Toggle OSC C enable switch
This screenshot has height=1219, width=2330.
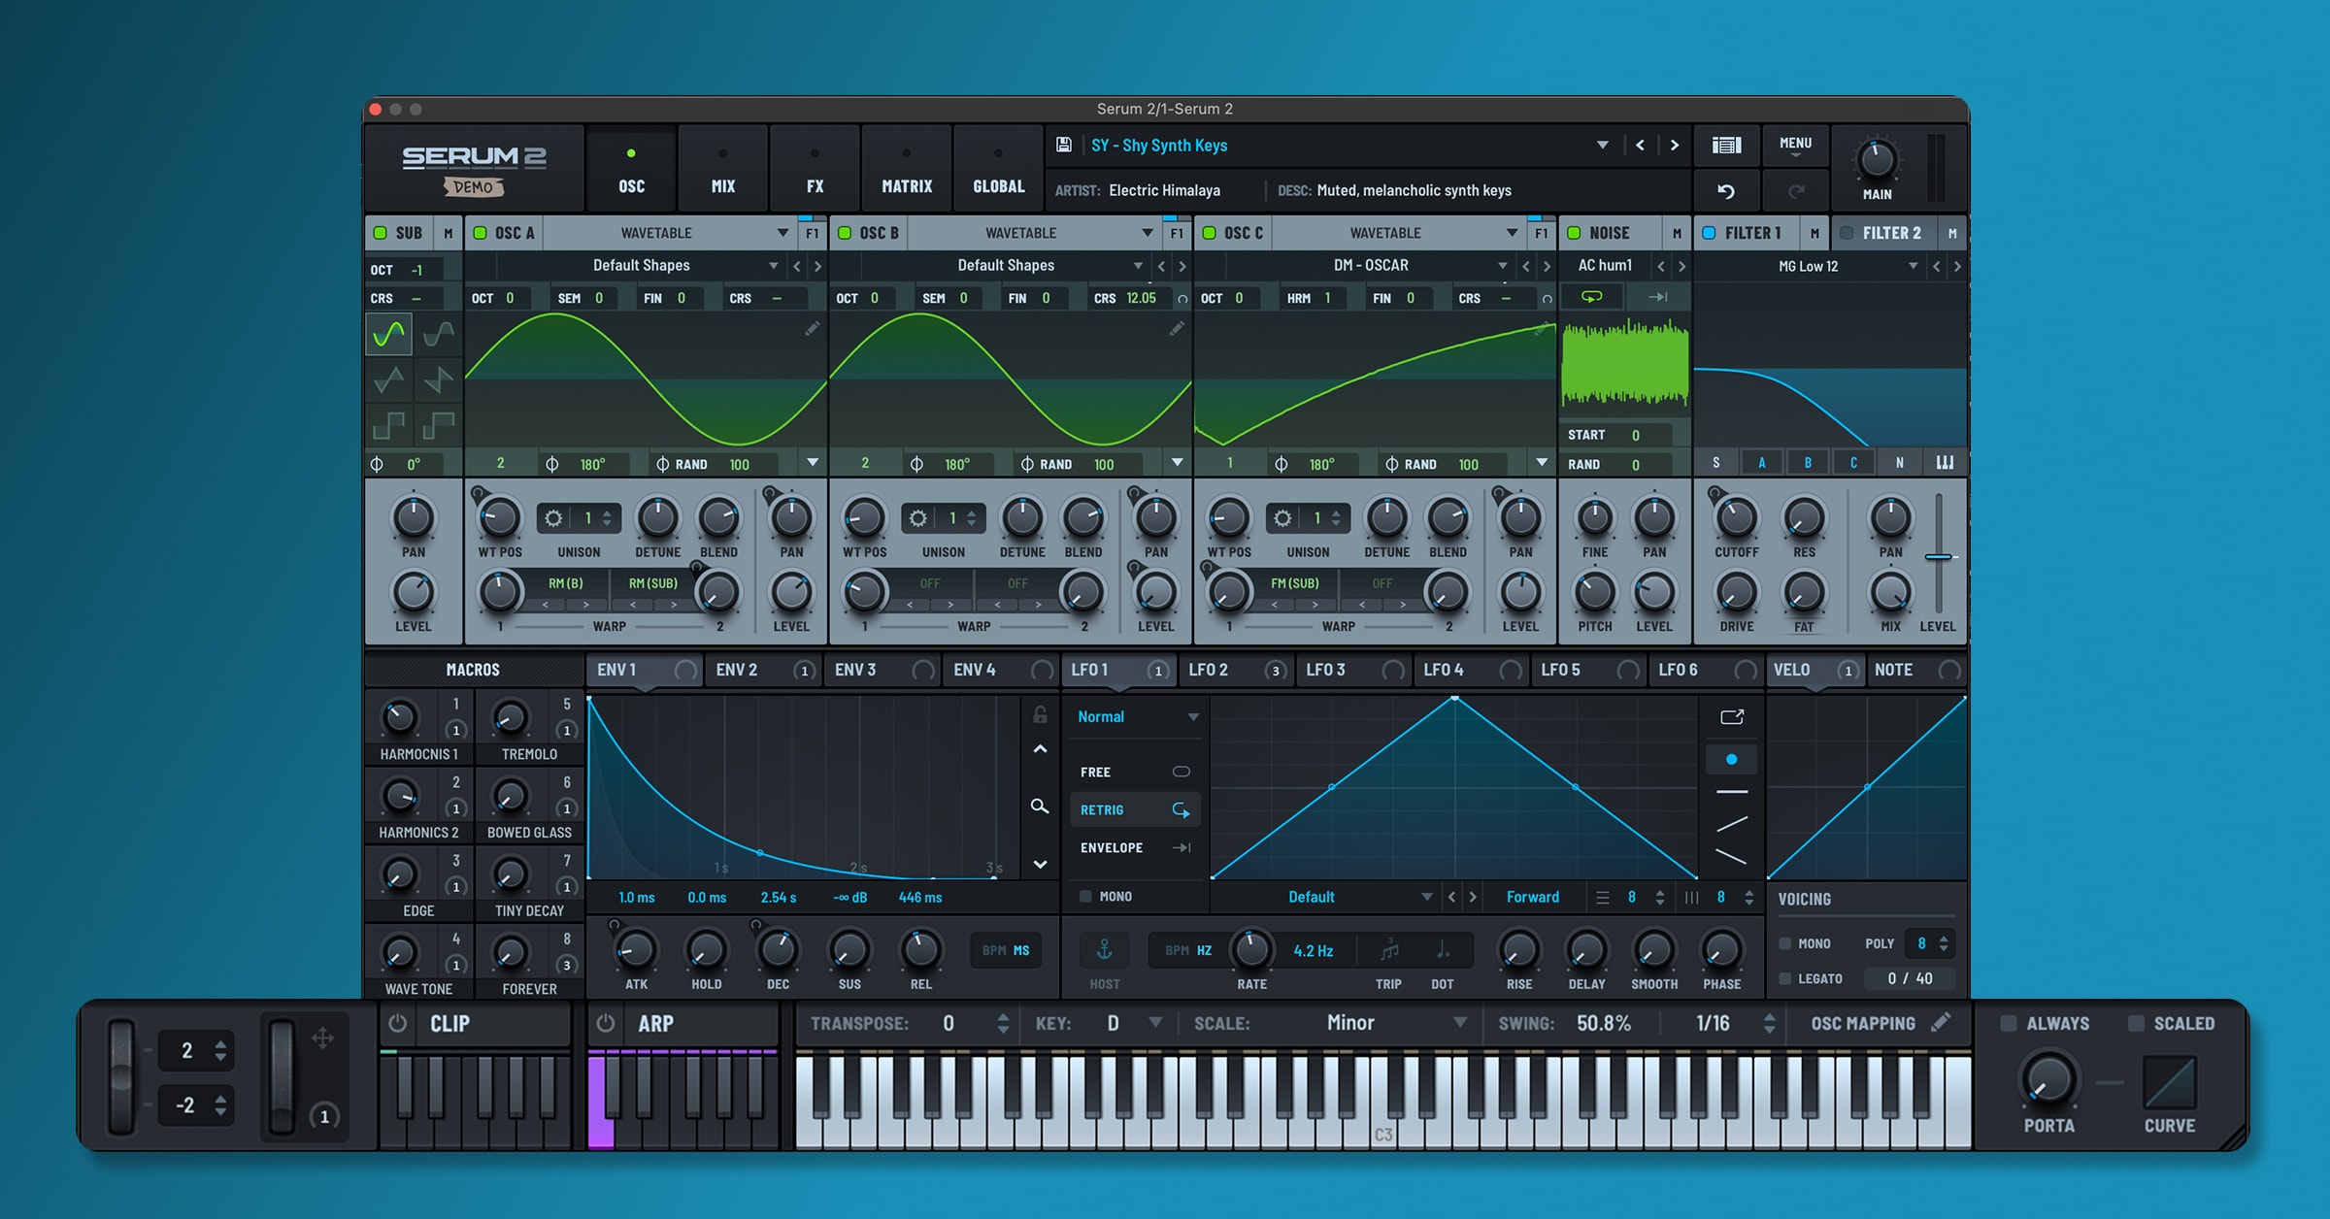point(1210,233)
